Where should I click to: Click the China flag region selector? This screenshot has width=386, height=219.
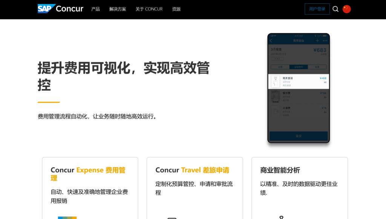(347, 9)
